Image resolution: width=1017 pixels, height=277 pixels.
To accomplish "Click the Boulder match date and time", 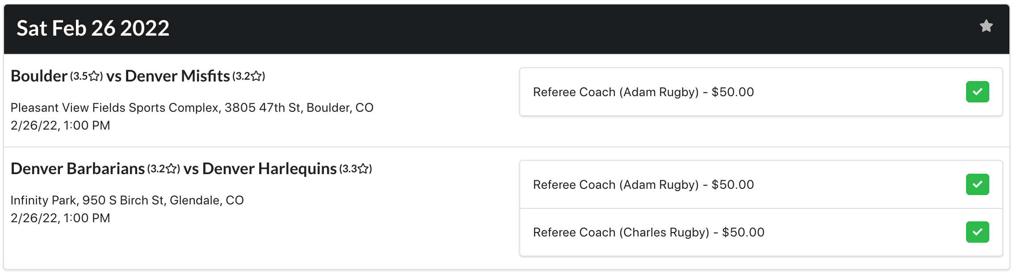I will click(x=60, y=126).
